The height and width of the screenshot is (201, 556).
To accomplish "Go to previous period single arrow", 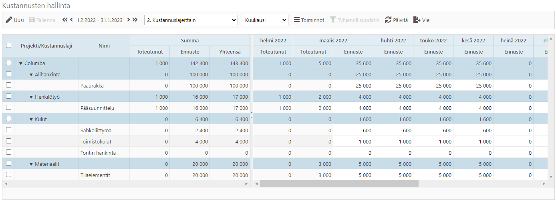I will tap(72, 20).
